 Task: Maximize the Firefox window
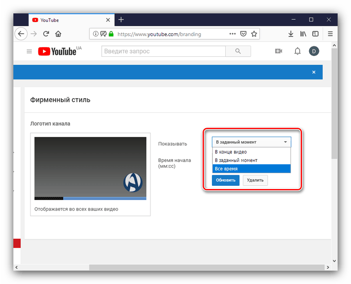[311, 20]
